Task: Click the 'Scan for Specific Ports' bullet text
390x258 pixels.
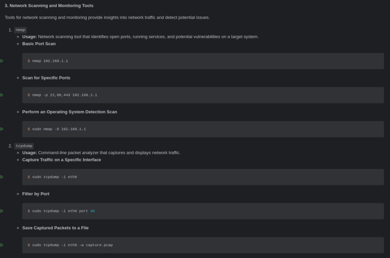Action: tap(46, 78)
